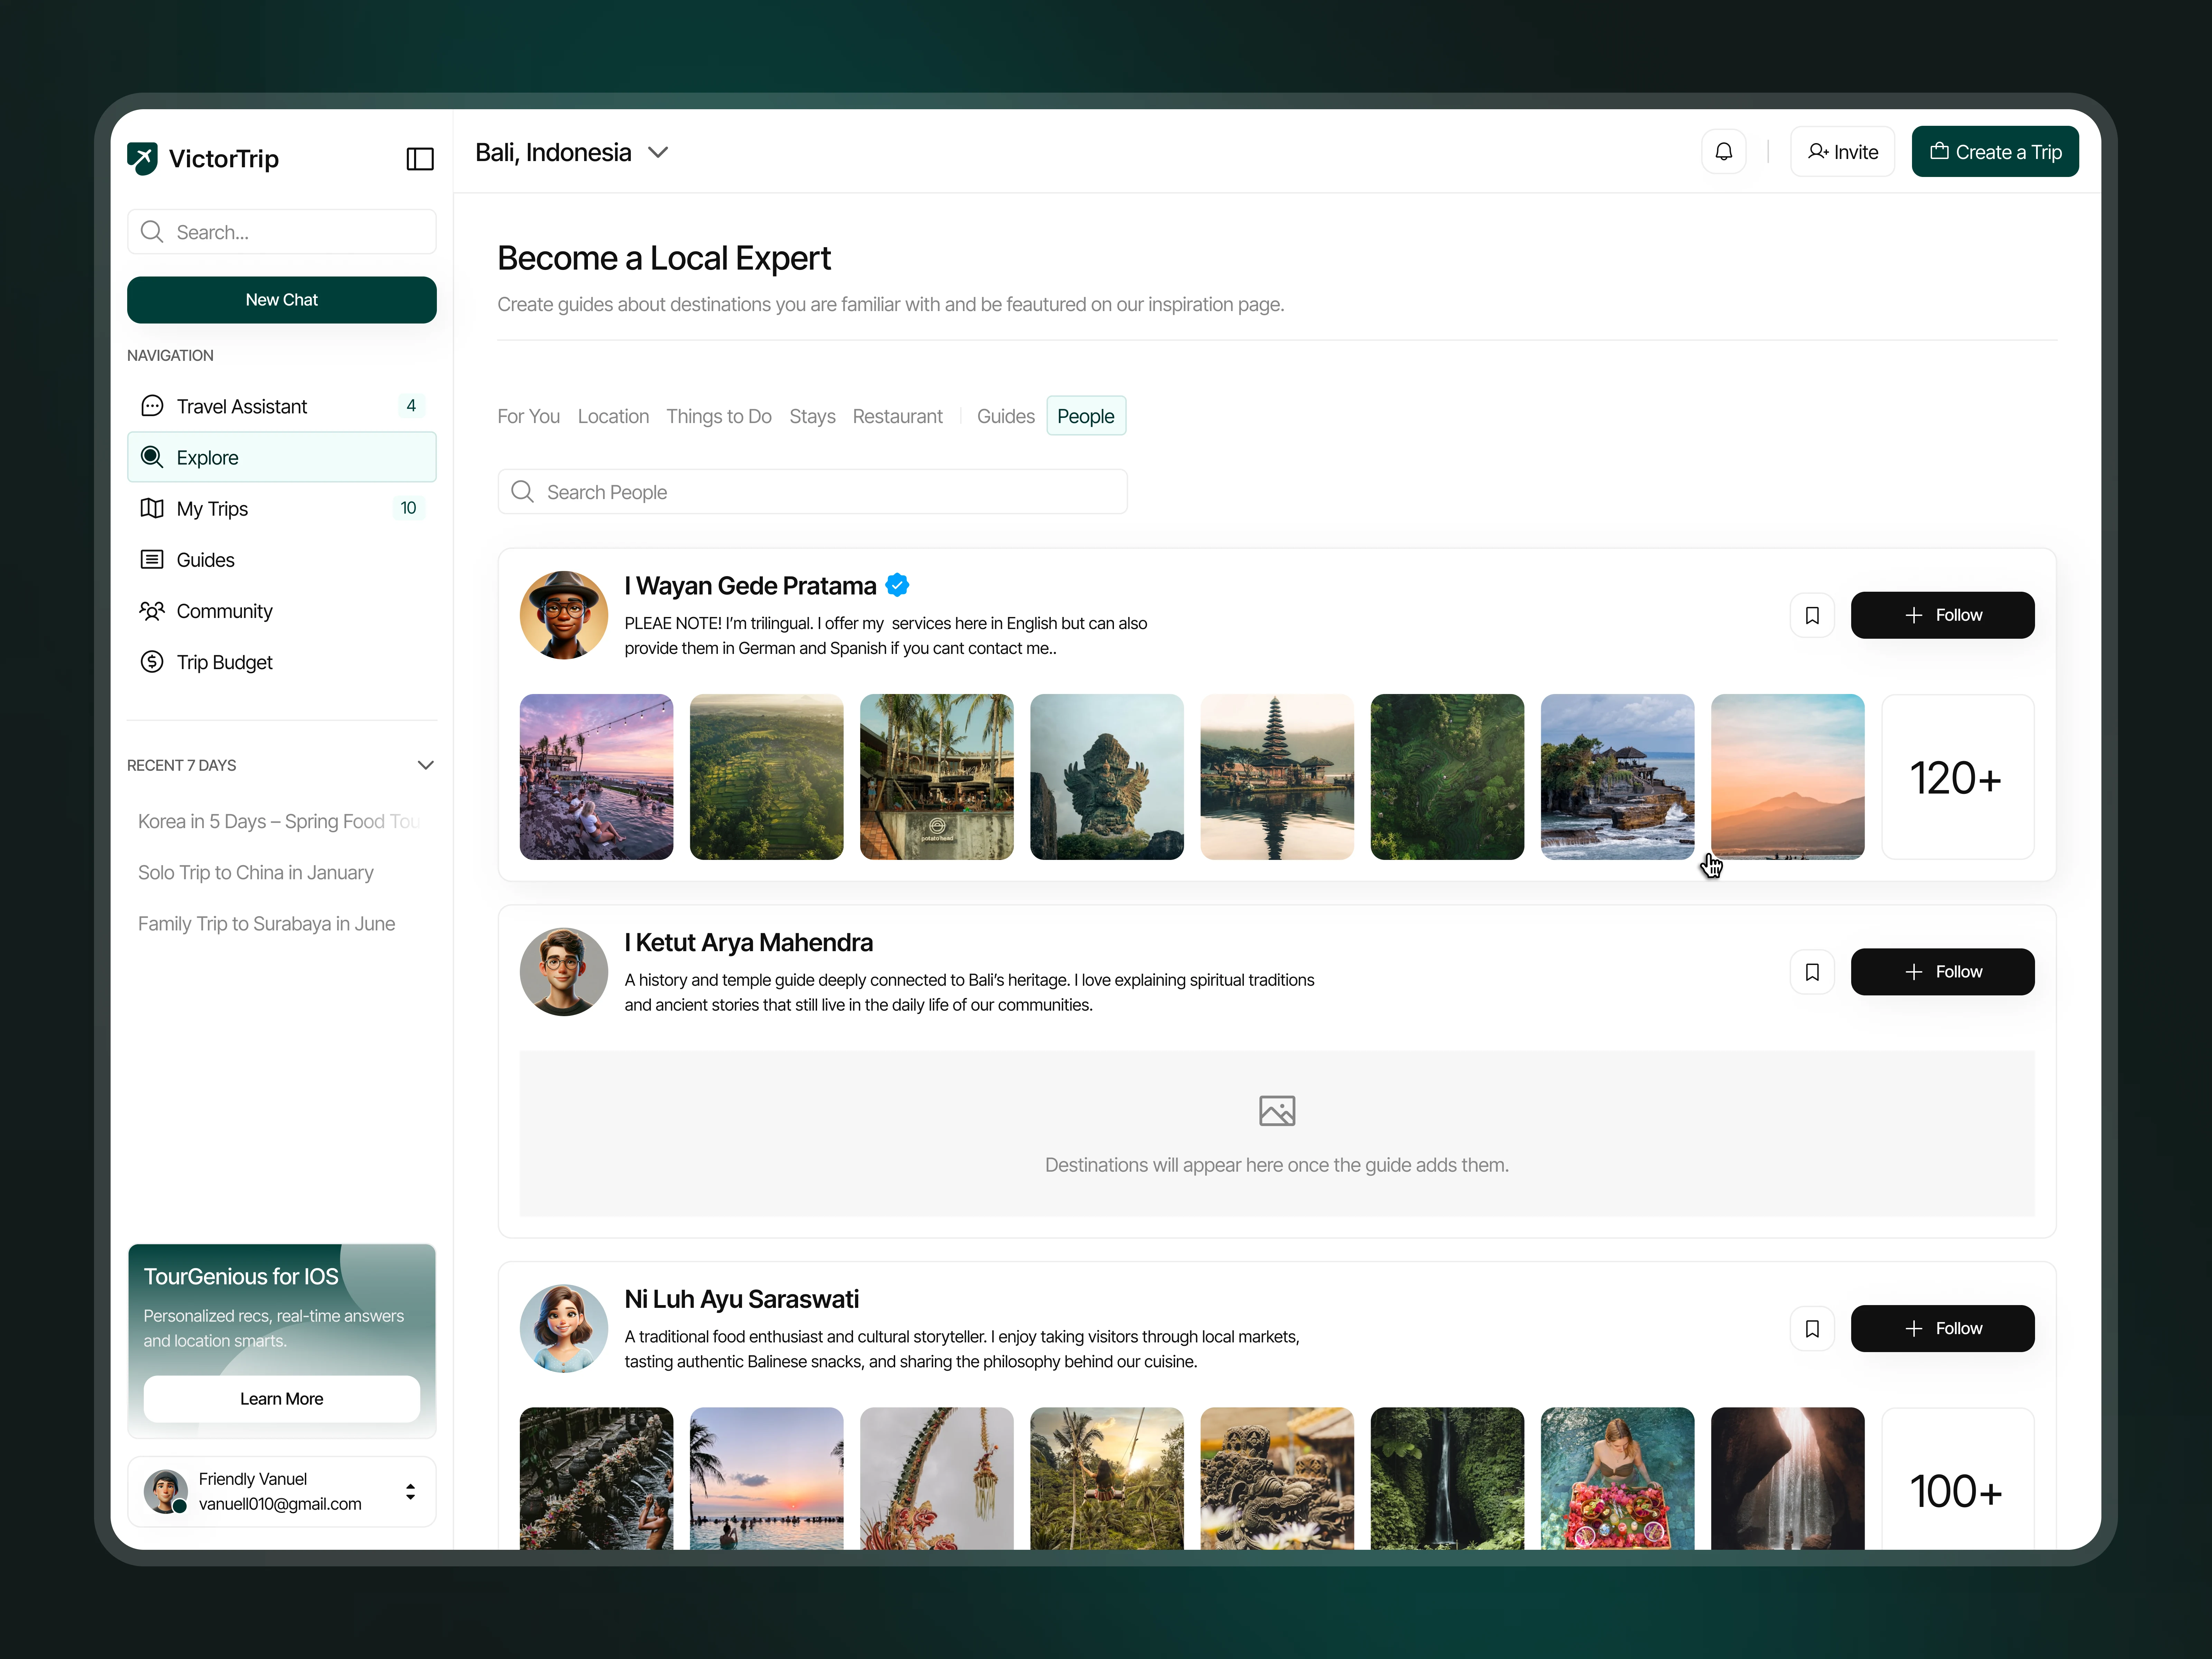This screenshot has height=1659, width=2212.
Task: Open the Things to Do tab
Action: coord(719,416)
